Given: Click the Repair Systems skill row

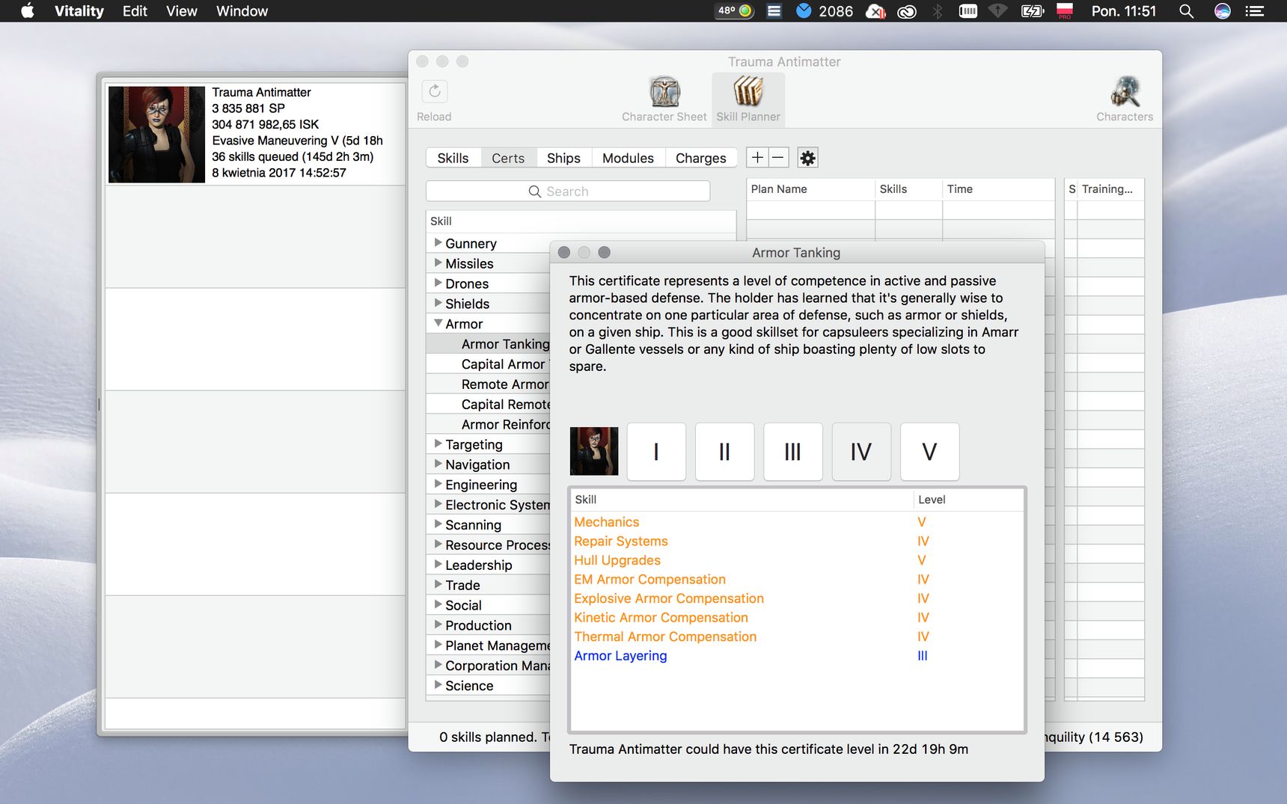Looking at the screenshot, I should pyautogui.click(x=796, y=541).
